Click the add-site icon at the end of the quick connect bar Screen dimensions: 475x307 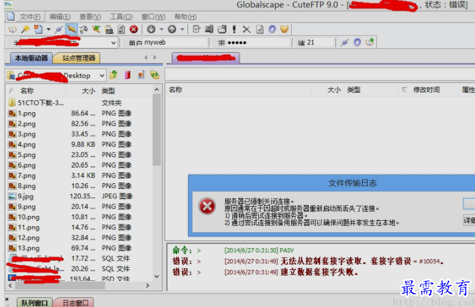[x=369, y=42]
